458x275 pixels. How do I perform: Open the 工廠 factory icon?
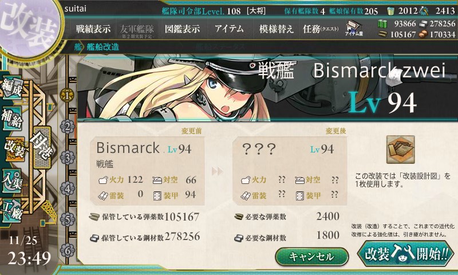coord(12,210)
